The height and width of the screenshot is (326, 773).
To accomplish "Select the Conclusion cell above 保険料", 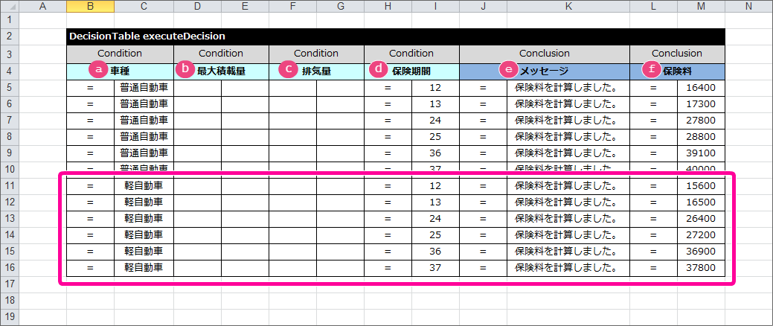I will pyautogui.click(x=677, y=54).
